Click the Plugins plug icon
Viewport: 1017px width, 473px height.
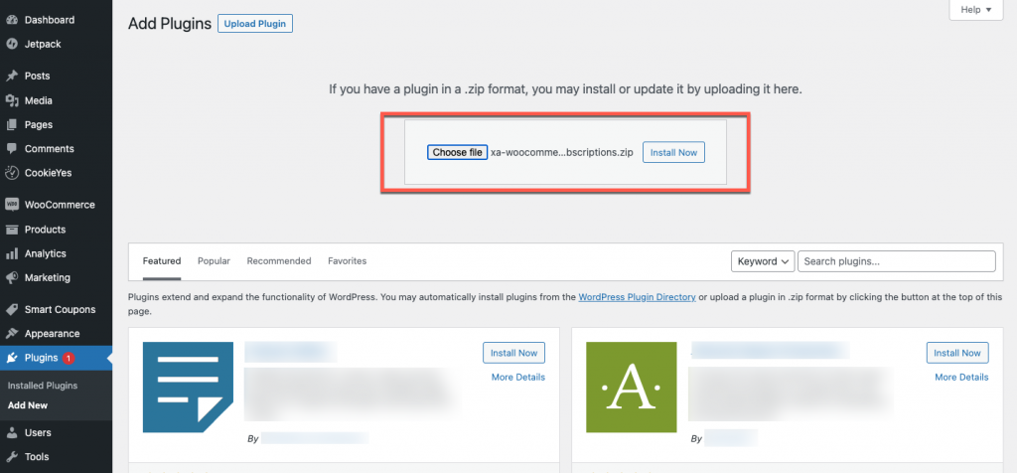12,358
